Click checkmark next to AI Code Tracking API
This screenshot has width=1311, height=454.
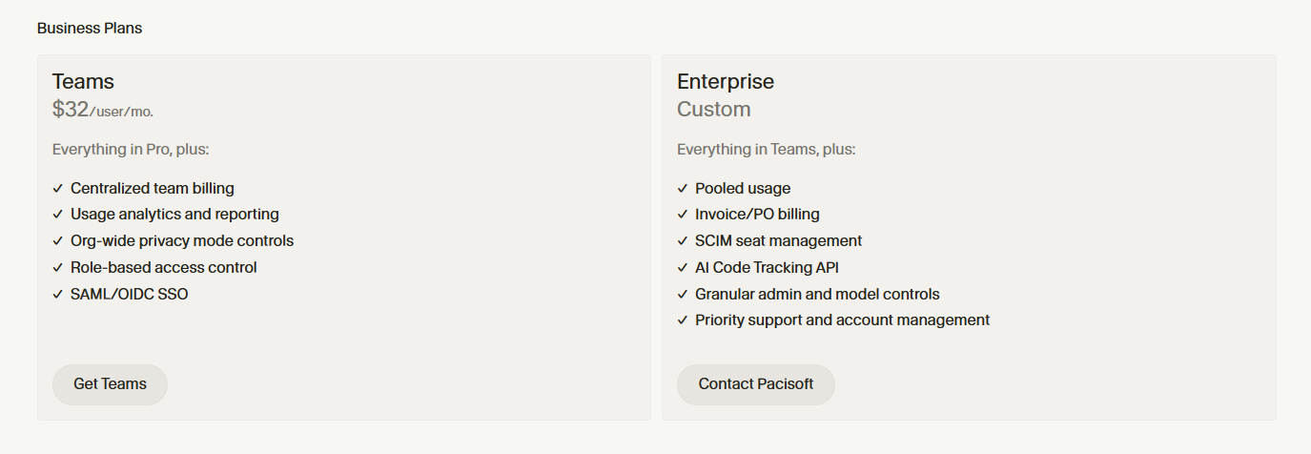683,268
